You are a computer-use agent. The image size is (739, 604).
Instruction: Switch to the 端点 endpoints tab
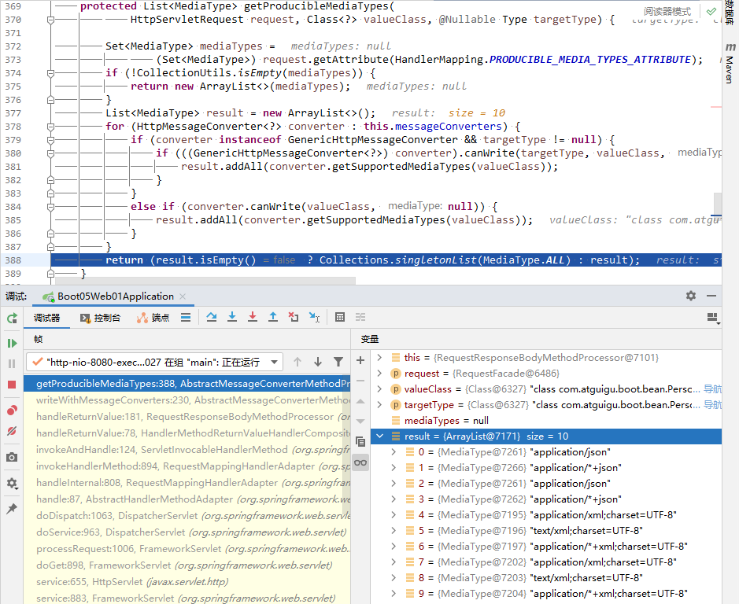click(153, 318)
